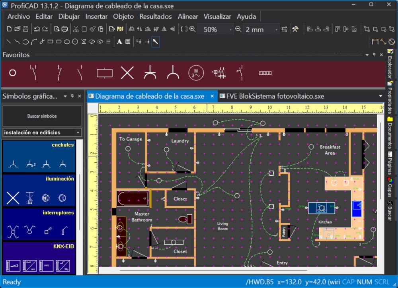
Task: Save the file with the floppy disk icon
Action: 25,29
